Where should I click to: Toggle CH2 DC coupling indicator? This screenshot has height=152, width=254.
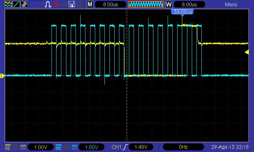coord(58,147)
